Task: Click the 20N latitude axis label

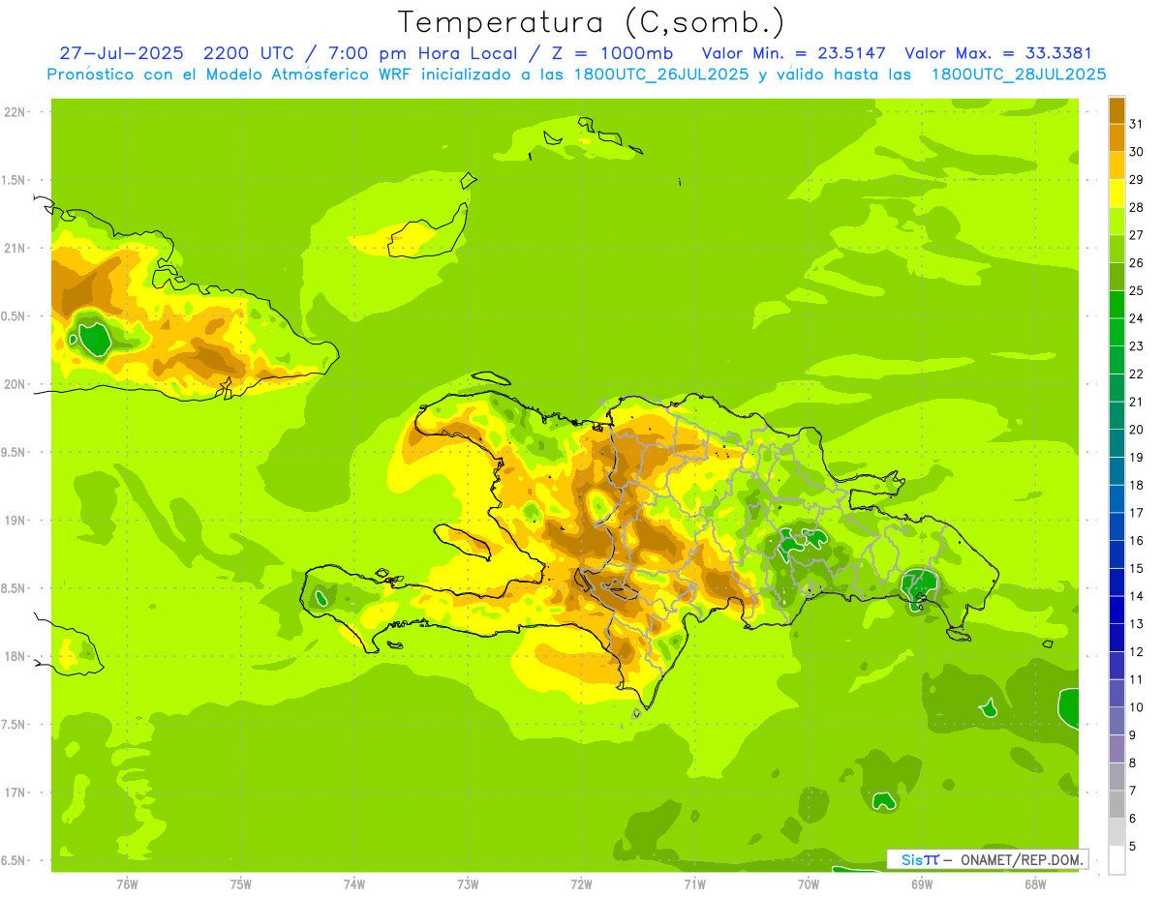Action: pos(16,384)
